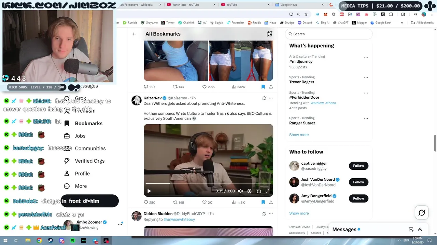Share the post with 232K views
The width and height of the screenshot is (437, 245).
[271, 87]
